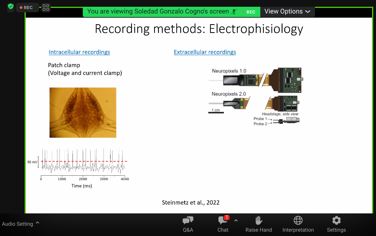
Task: Click the Steinmetz et al., 2022 citation
Action: click(191, 202)
